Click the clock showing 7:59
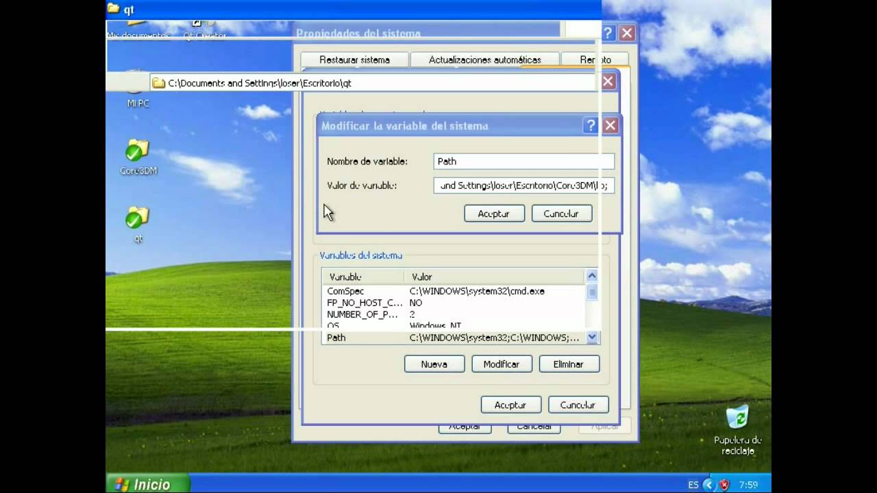The image size is (877, 493). pos(748,485)
